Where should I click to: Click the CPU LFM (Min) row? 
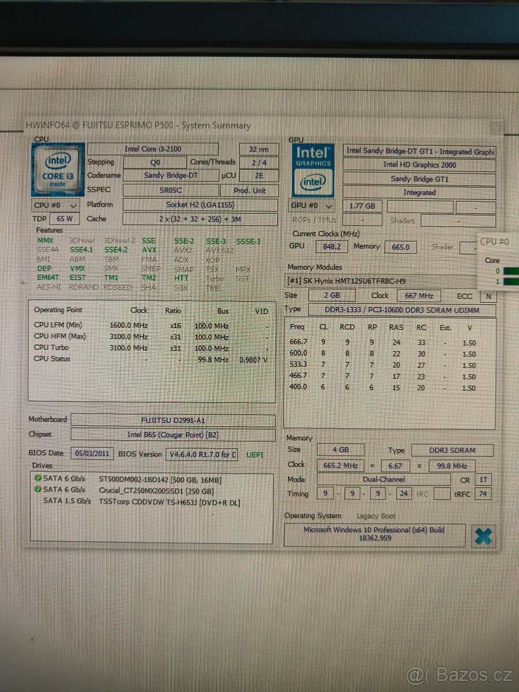coord(151,326)
